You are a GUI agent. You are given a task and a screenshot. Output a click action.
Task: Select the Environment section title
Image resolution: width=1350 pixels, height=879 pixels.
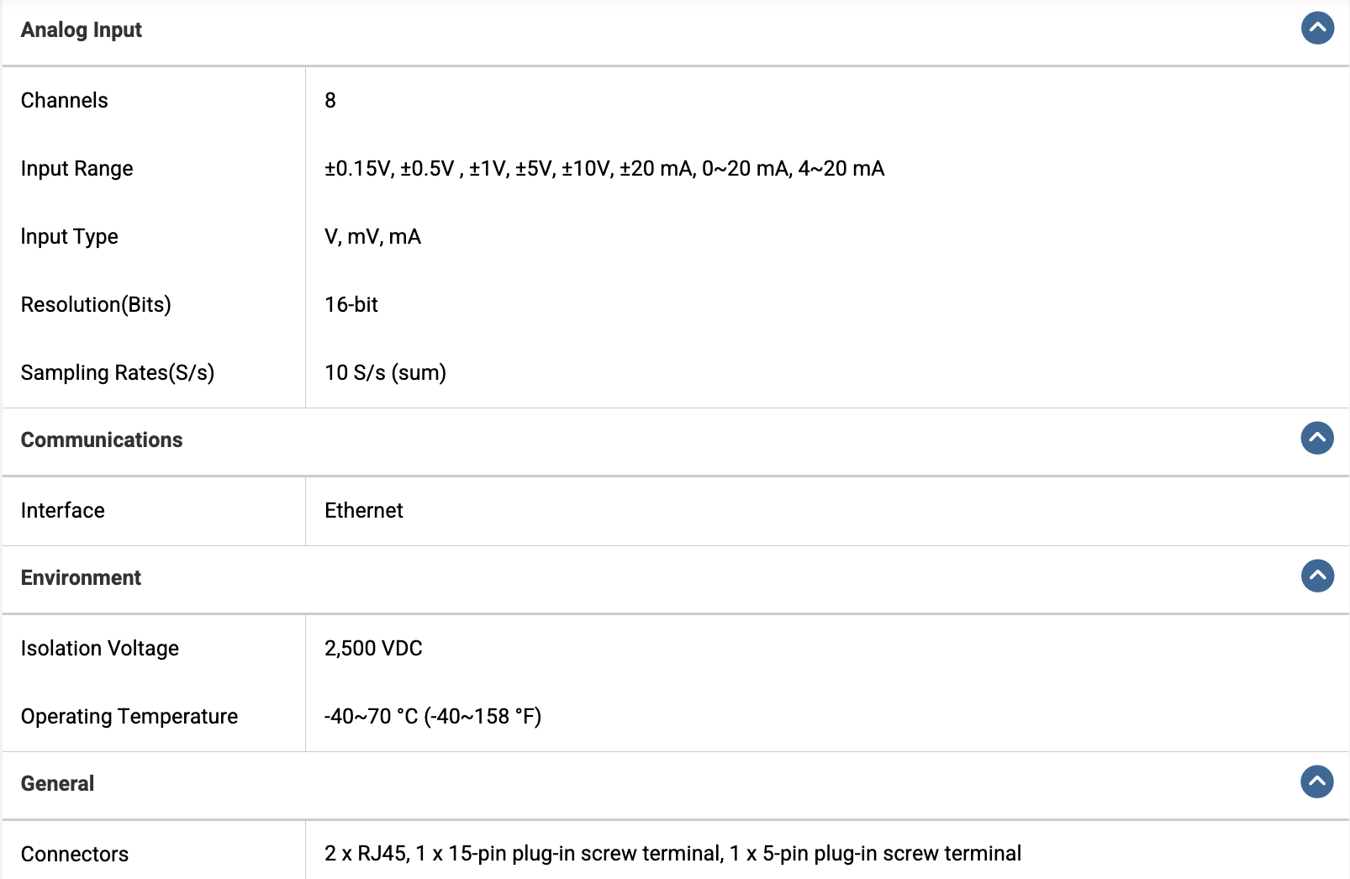(x=81, y=577)
